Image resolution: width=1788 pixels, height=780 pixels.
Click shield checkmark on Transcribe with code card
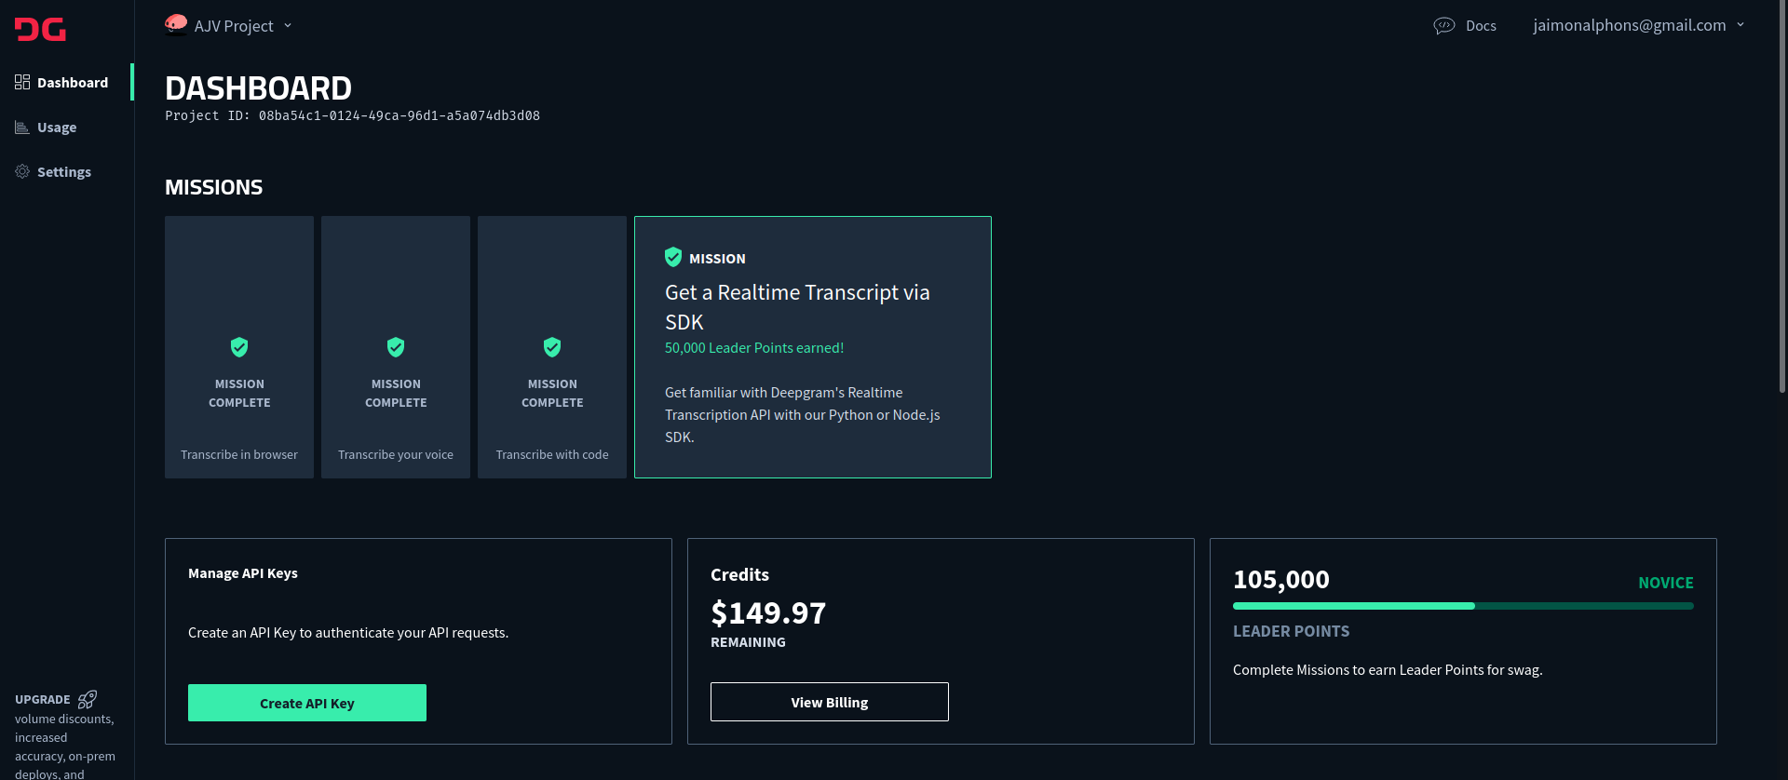click(x=552, y=347)
